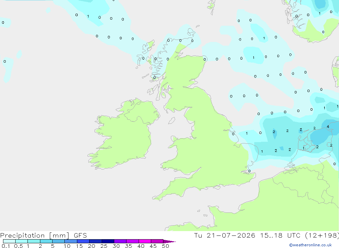Select the 2–5 mm legend swatch
Viewport: 339px width, 248px height.
coord(46,241)
